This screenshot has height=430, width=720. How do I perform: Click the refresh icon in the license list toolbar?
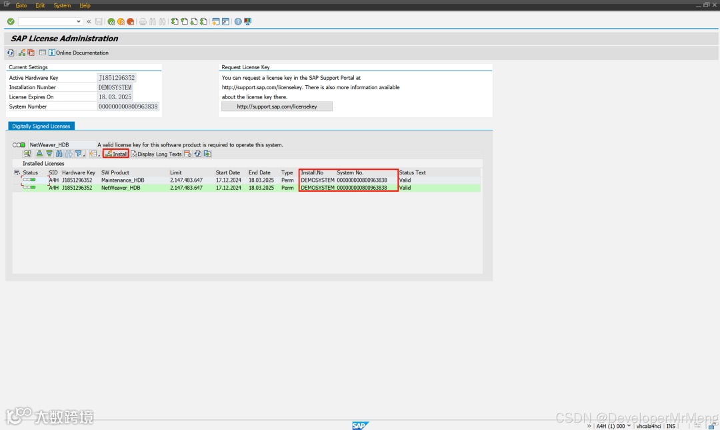click(197, 154)
